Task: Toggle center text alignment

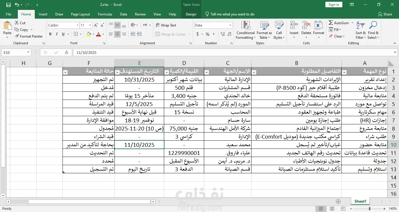Action: click(117, 34)
